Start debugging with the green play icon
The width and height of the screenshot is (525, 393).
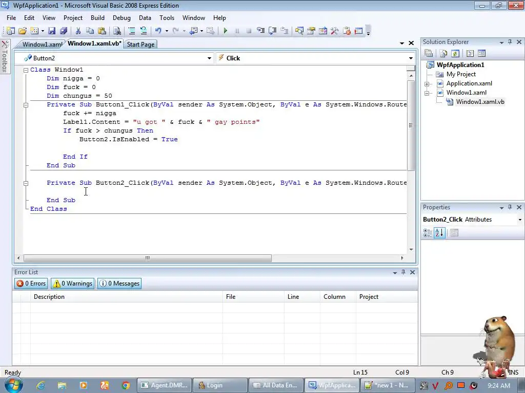(226, 31)
